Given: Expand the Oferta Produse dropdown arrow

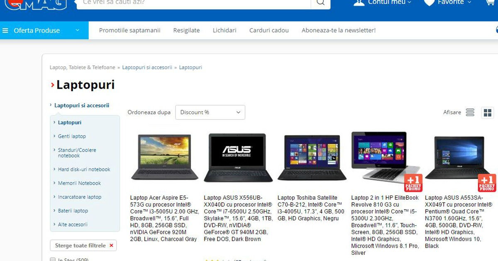Looking at the screenshot, I should [x=77, y=30].
